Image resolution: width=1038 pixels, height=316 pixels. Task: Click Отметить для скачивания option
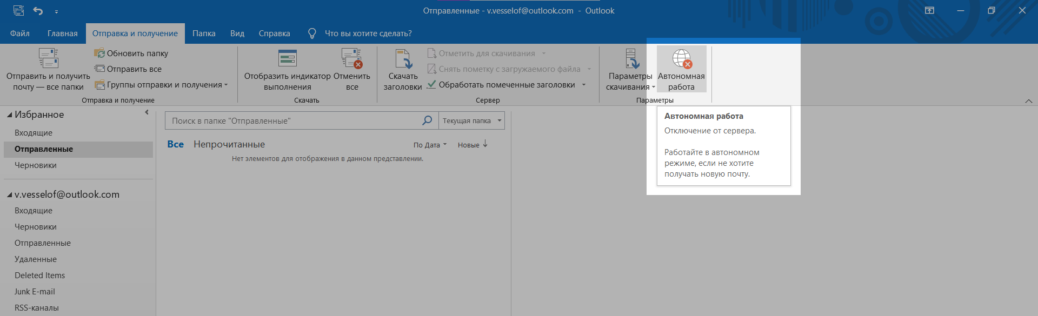tap(487, 53)
